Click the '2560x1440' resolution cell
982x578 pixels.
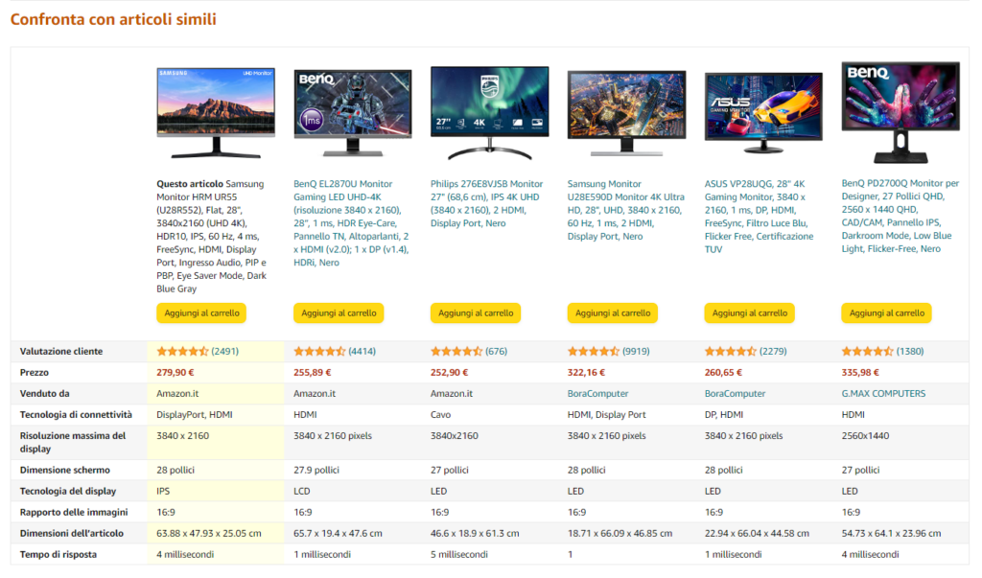(866, 436)
